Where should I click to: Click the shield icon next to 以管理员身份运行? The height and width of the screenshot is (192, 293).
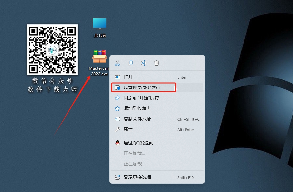coord(117,87)
